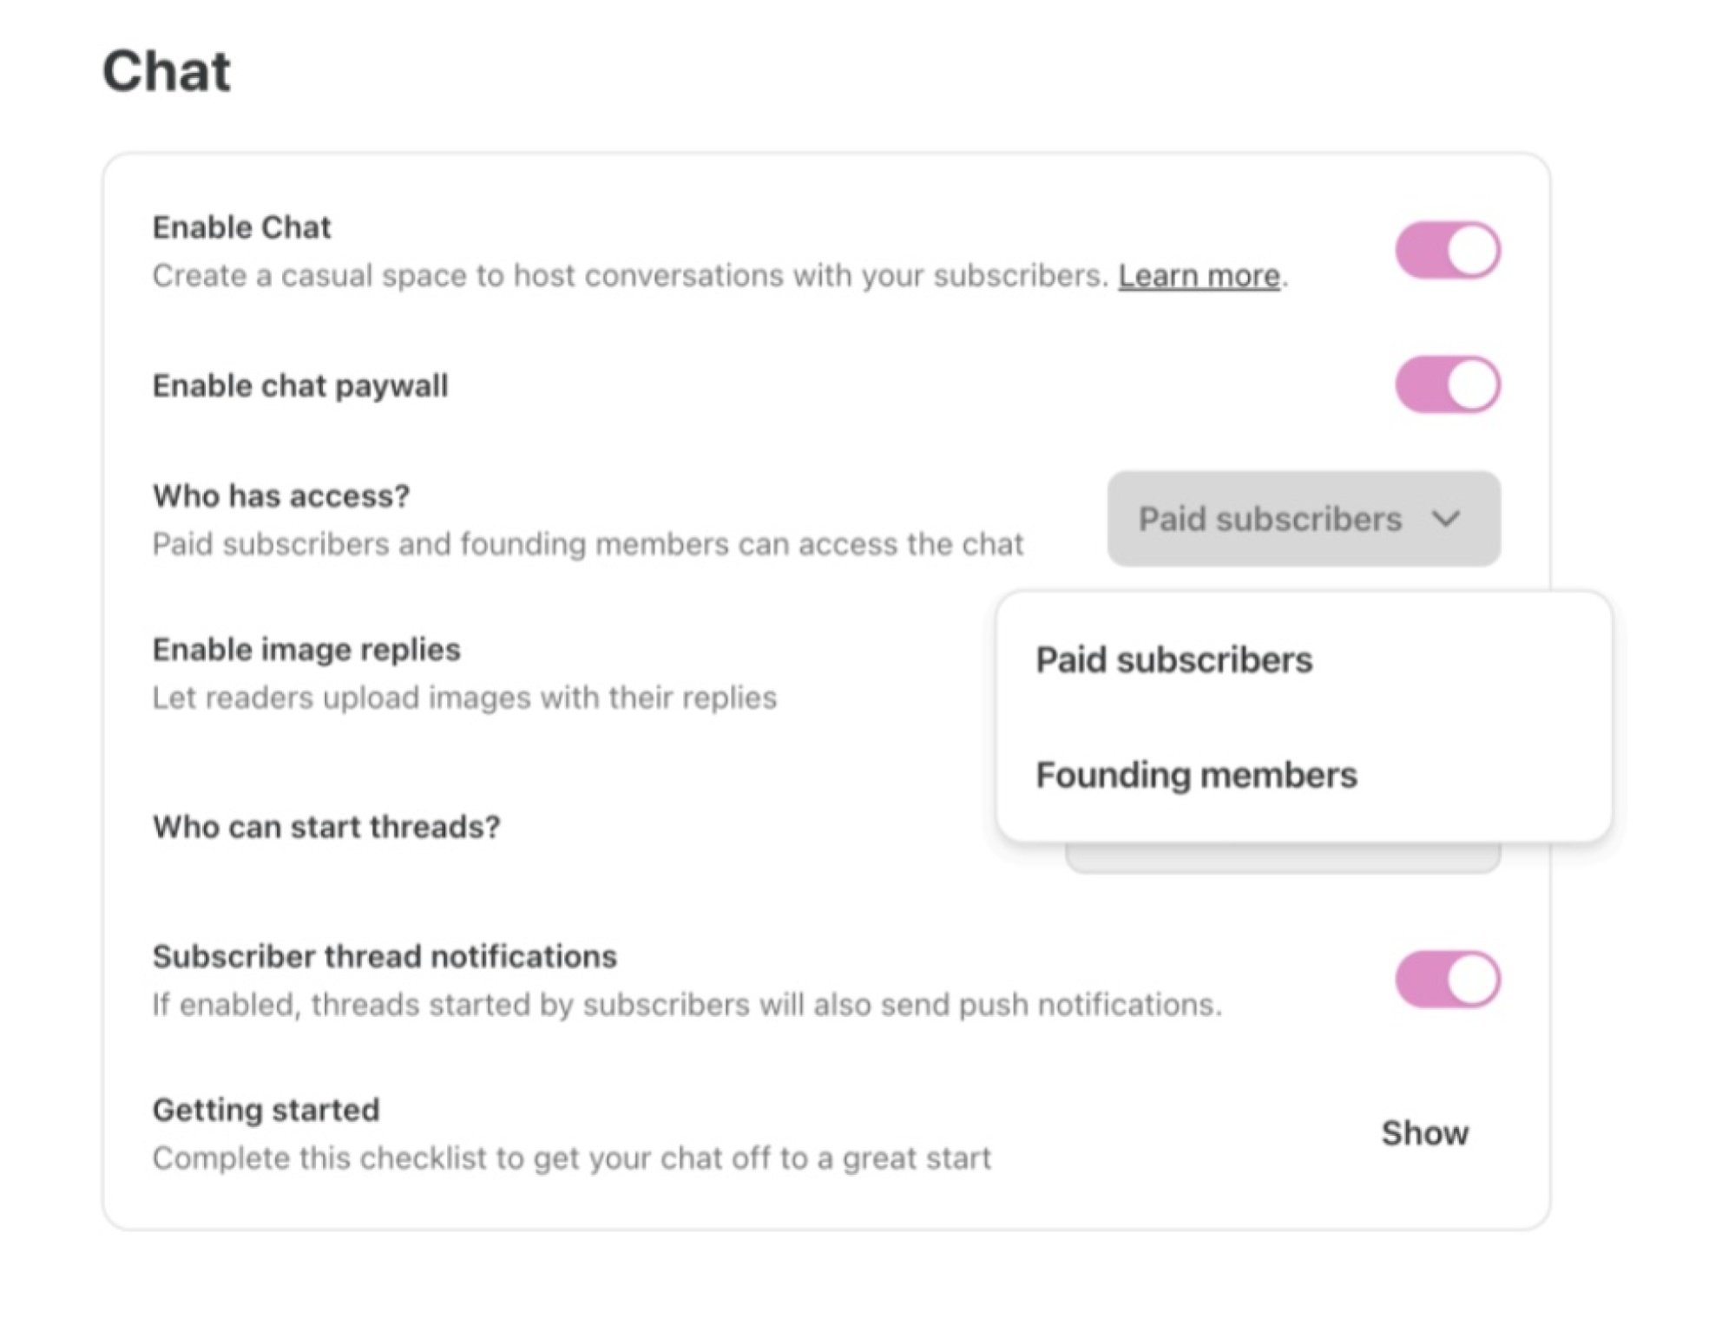Click the partially hidden start-threads dropdown
The height and width of the screenshot is (1338, 1735).
[1283, 857]
